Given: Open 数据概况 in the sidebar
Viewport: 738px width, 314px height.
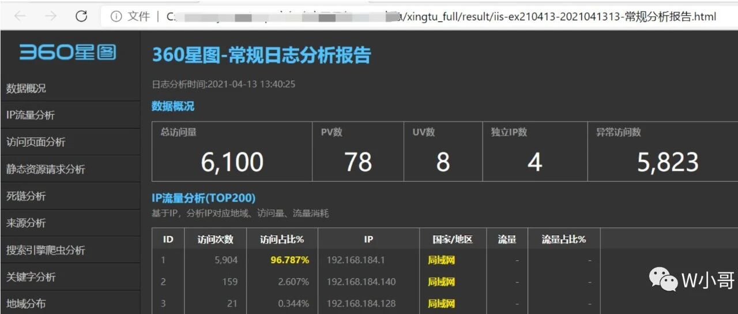Looking at the screenshot, I should point(70,88).
